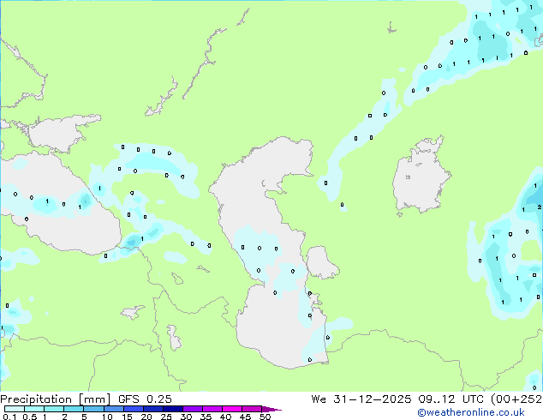Click the "35" legend scale value
This screenshot has width=543, height=420.
coord(206,417)
